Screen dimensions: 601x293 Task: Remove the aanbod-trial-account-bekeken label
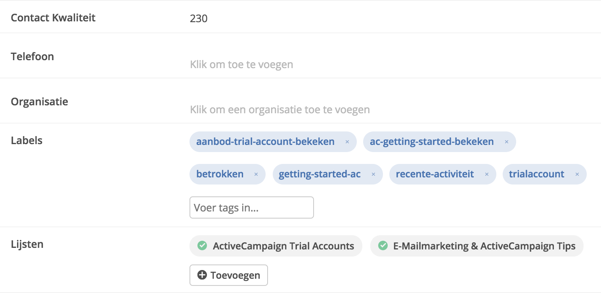click(x=347, y=141)
